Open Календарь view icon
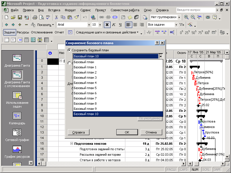 [17, 118]
